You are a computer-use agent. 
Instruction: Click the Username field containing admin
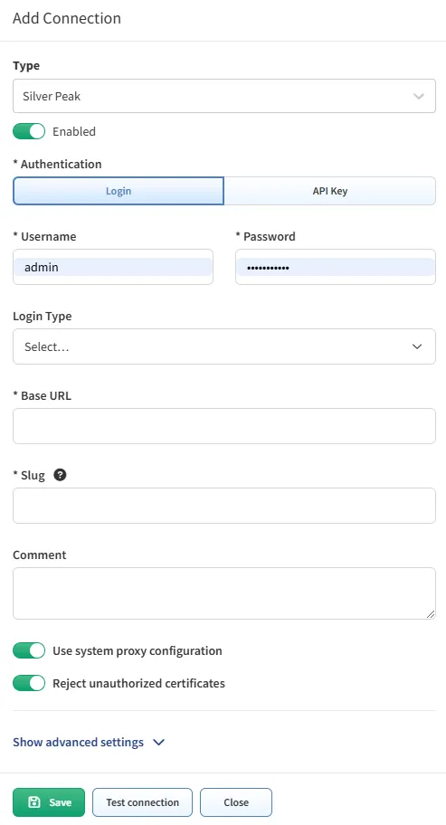(113, 267)
